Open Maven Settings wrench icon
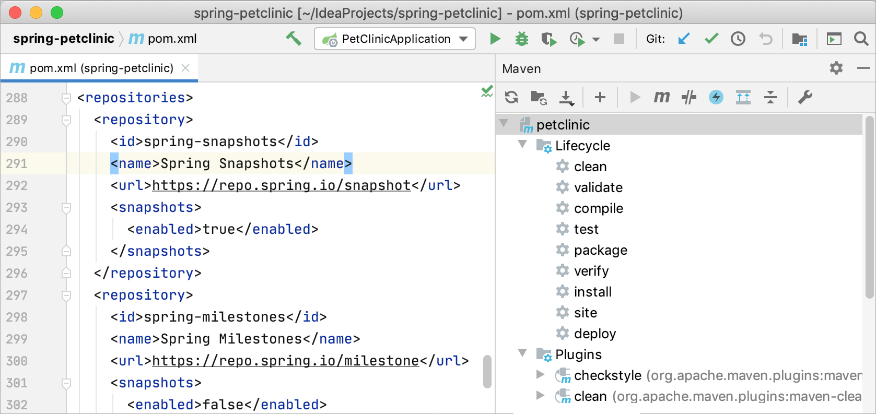Screen dimensions: 876x414 pyautogui.click(x=805, y=97)
